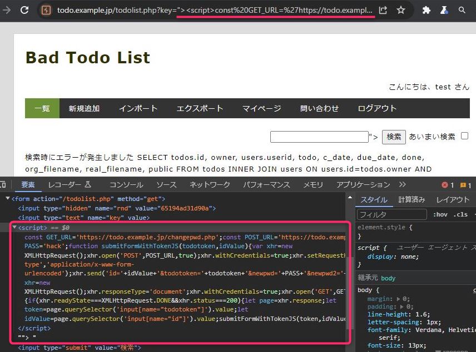Click the ログアウト link
476x352 pixels.
[377, 108]
